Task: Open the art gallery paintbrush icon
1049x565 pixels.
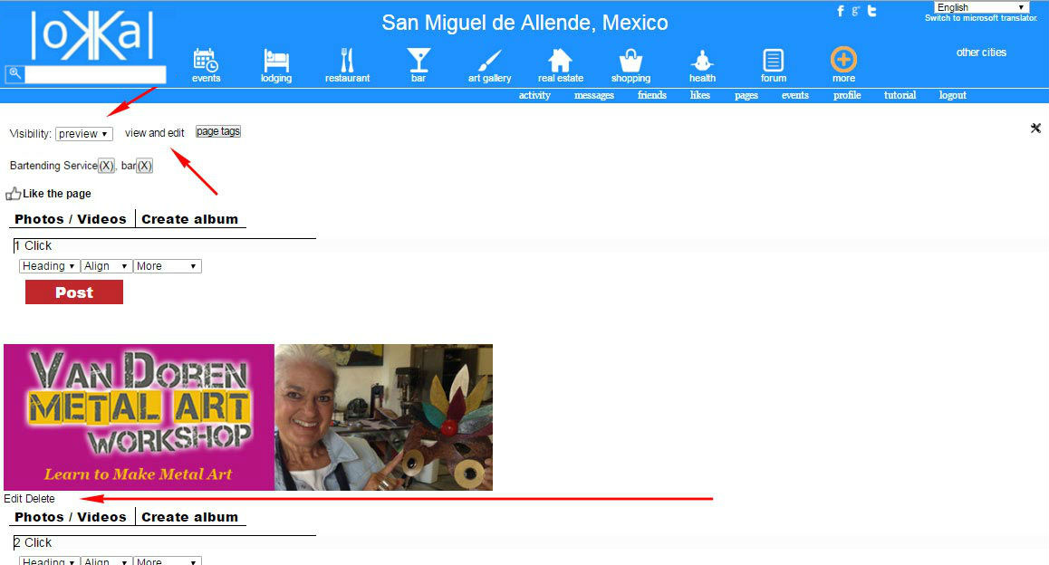Action: [x=489, y=61]
